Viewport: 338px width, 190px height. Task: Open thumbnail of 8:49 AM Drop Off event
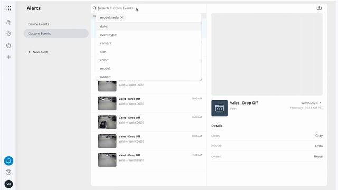click(107, 122)
